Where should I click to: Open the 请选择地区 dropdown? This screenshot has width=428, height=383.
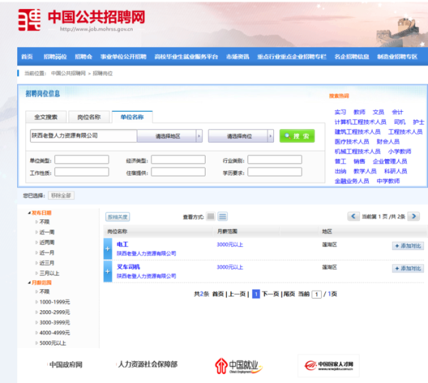[170, 136]
